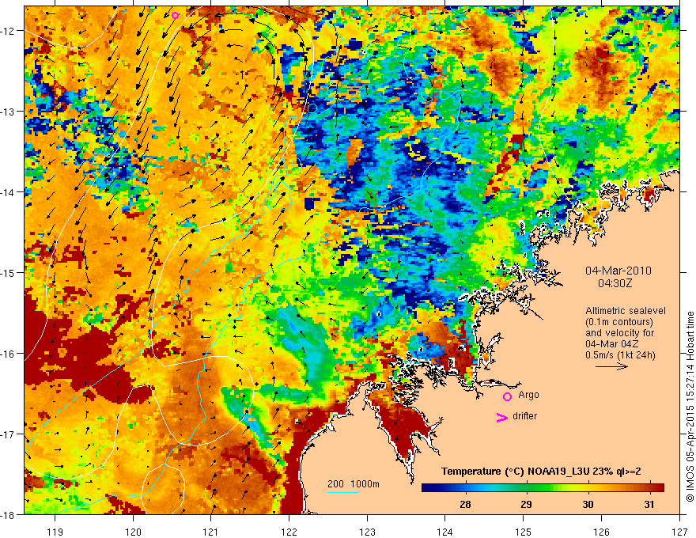Click the Temperature NOAA19_L3U title text
696x538 pixels.
tap(541, 472)
